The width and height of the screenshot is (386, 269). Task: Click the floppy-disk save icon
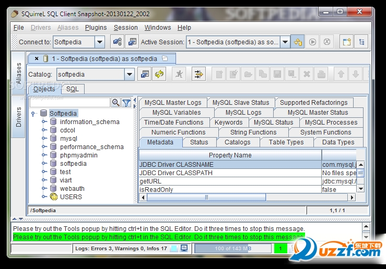(277, 74)
